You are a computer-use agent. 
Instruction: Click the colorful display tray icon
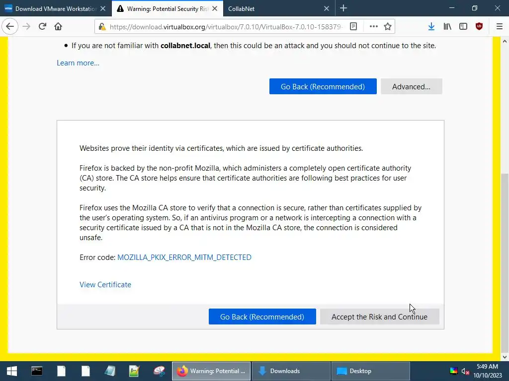click(x=454, y=371)
